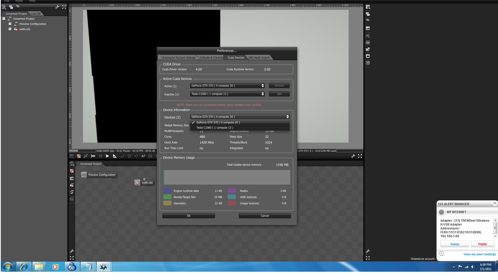This screenshot has height=280, width=498.
Task: Select Tesla C1060 in device list
Action: pos(215,128)
